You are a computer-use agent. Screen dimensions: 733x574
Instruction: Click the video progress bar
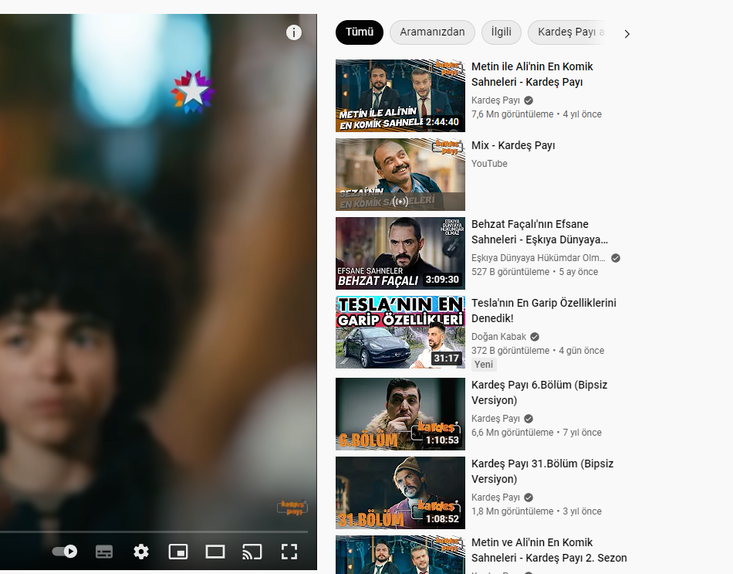154,532
